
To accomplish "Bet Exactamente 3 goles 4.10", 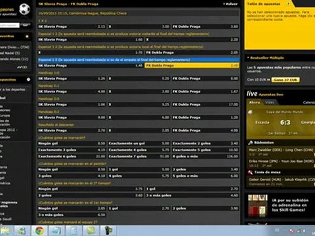I will pos(72,150).
